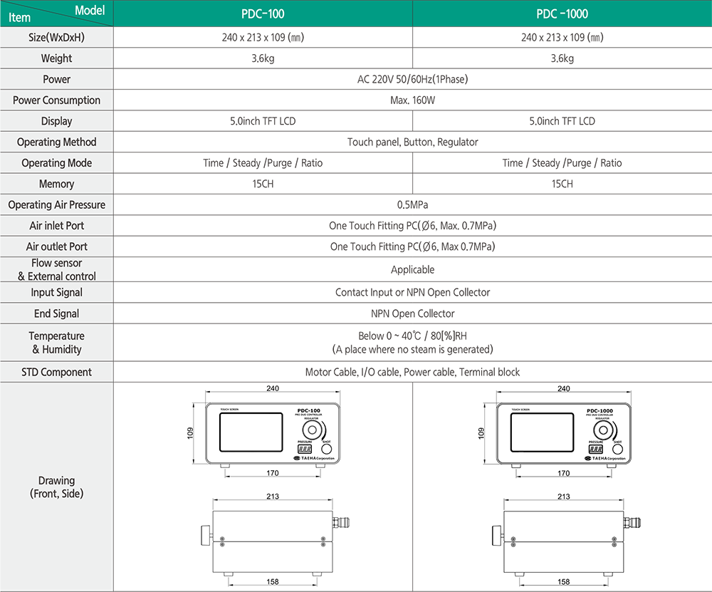The height and width of the screenshot is (592, 712).
Task: Select the PDC -1000 column header
Action: click(x=562, y=14)
